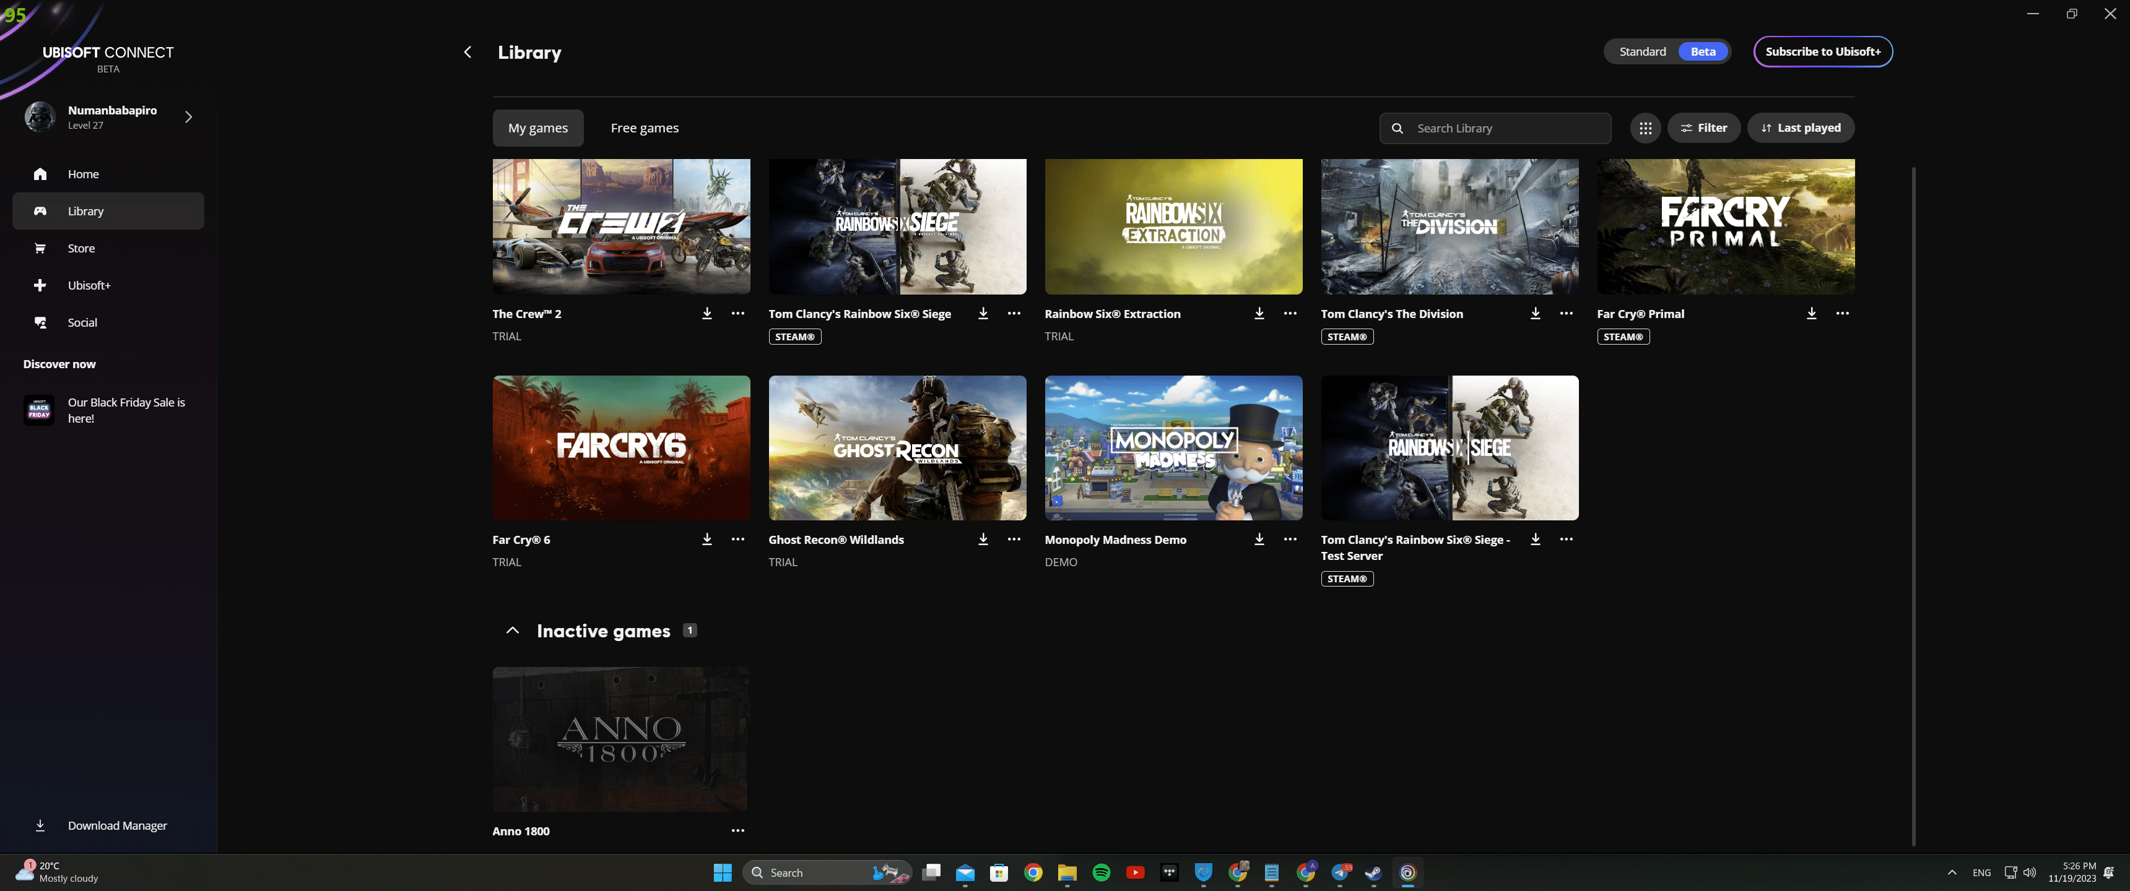Click download icon for Ghost Recon Wildlands
The height and width of the screenshot is (891, 2130).
(x=983, y=539)
